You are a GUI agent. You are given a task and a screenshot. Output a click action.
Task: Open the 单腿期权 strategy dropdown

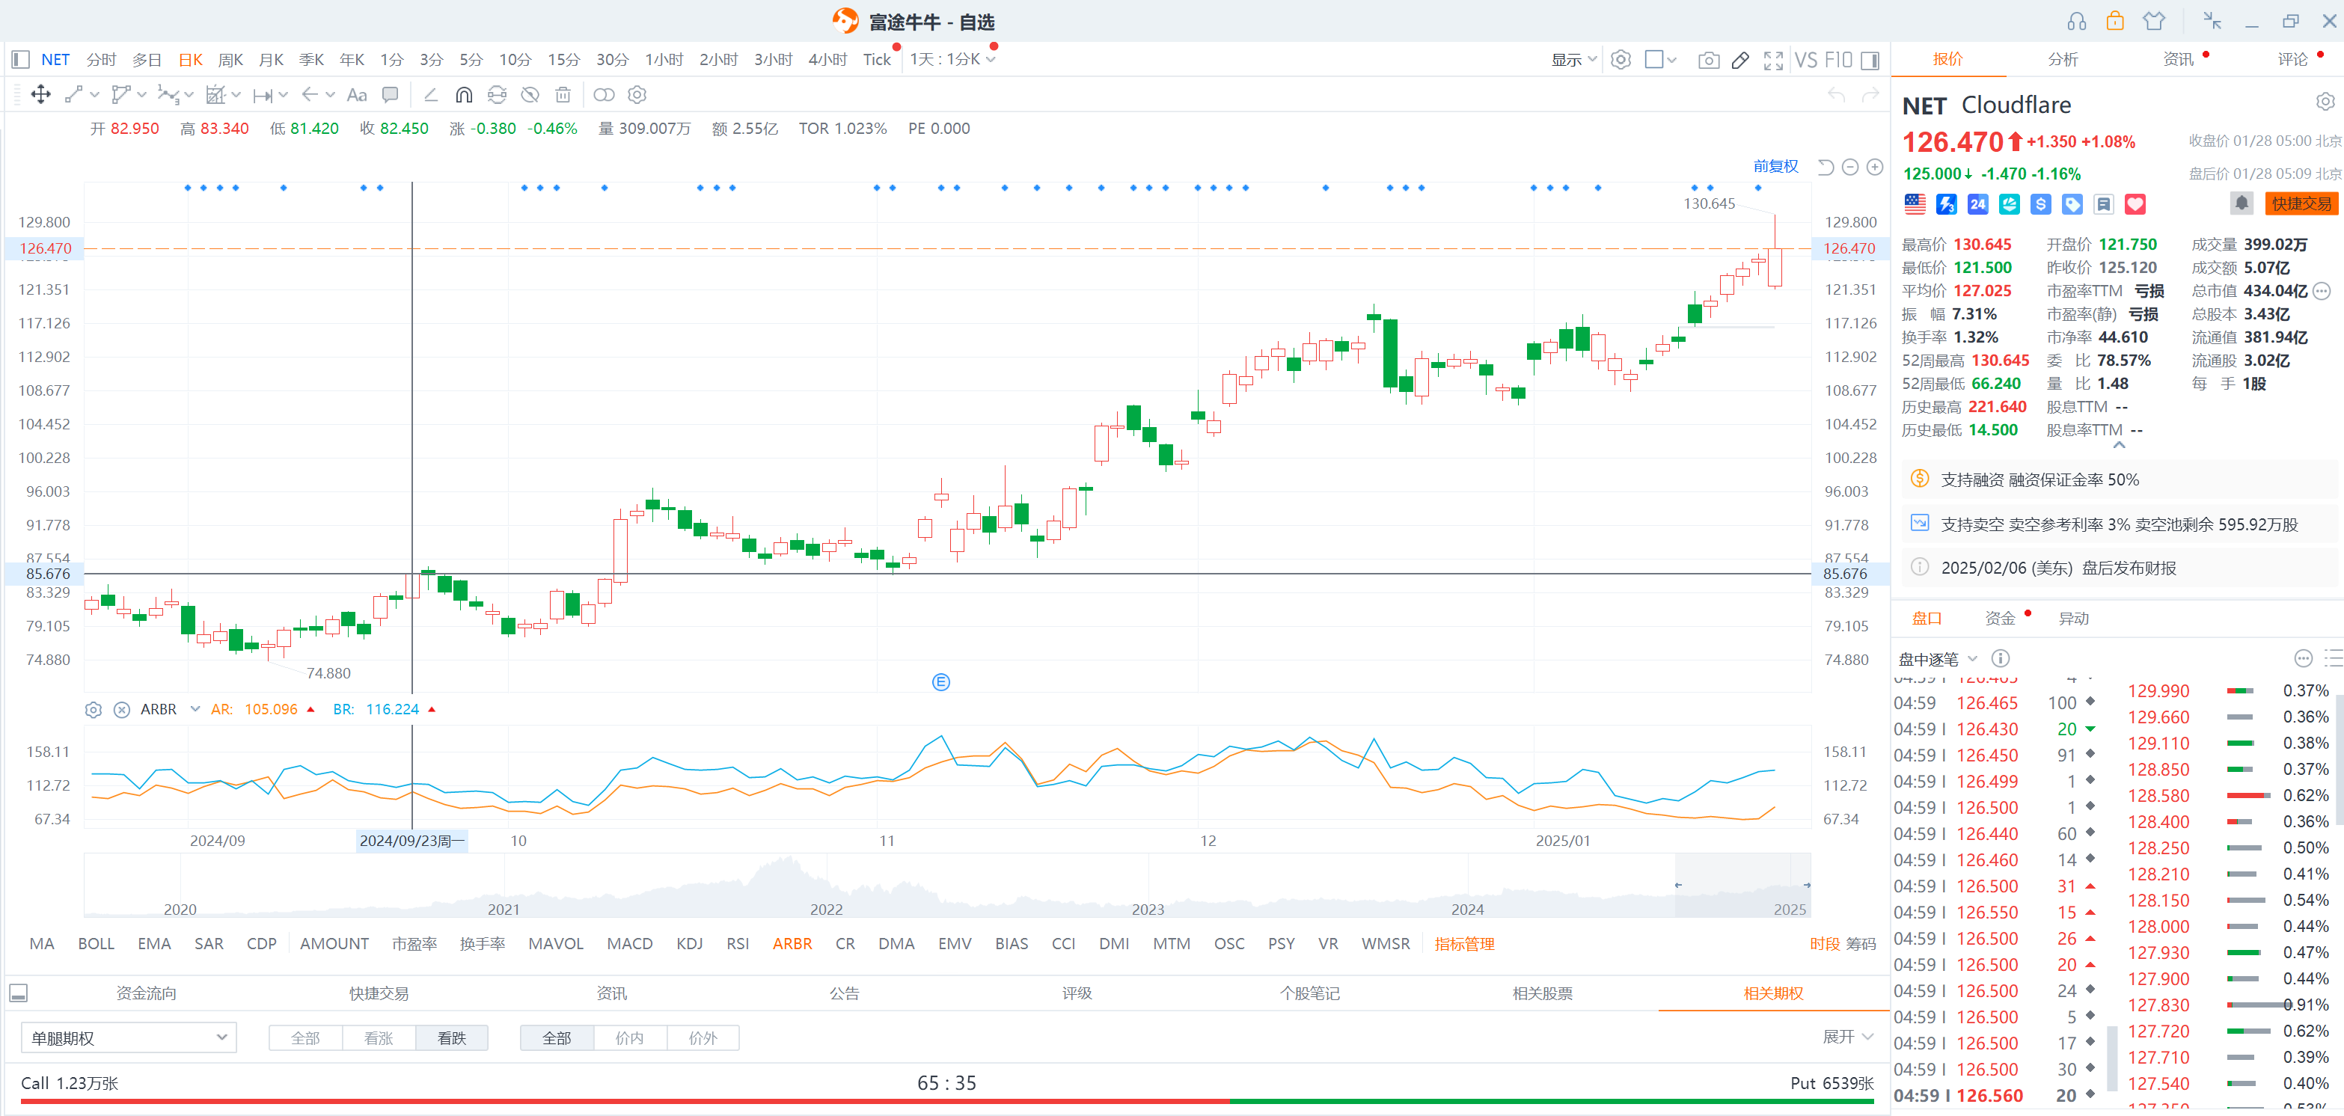coord(128,1037)
